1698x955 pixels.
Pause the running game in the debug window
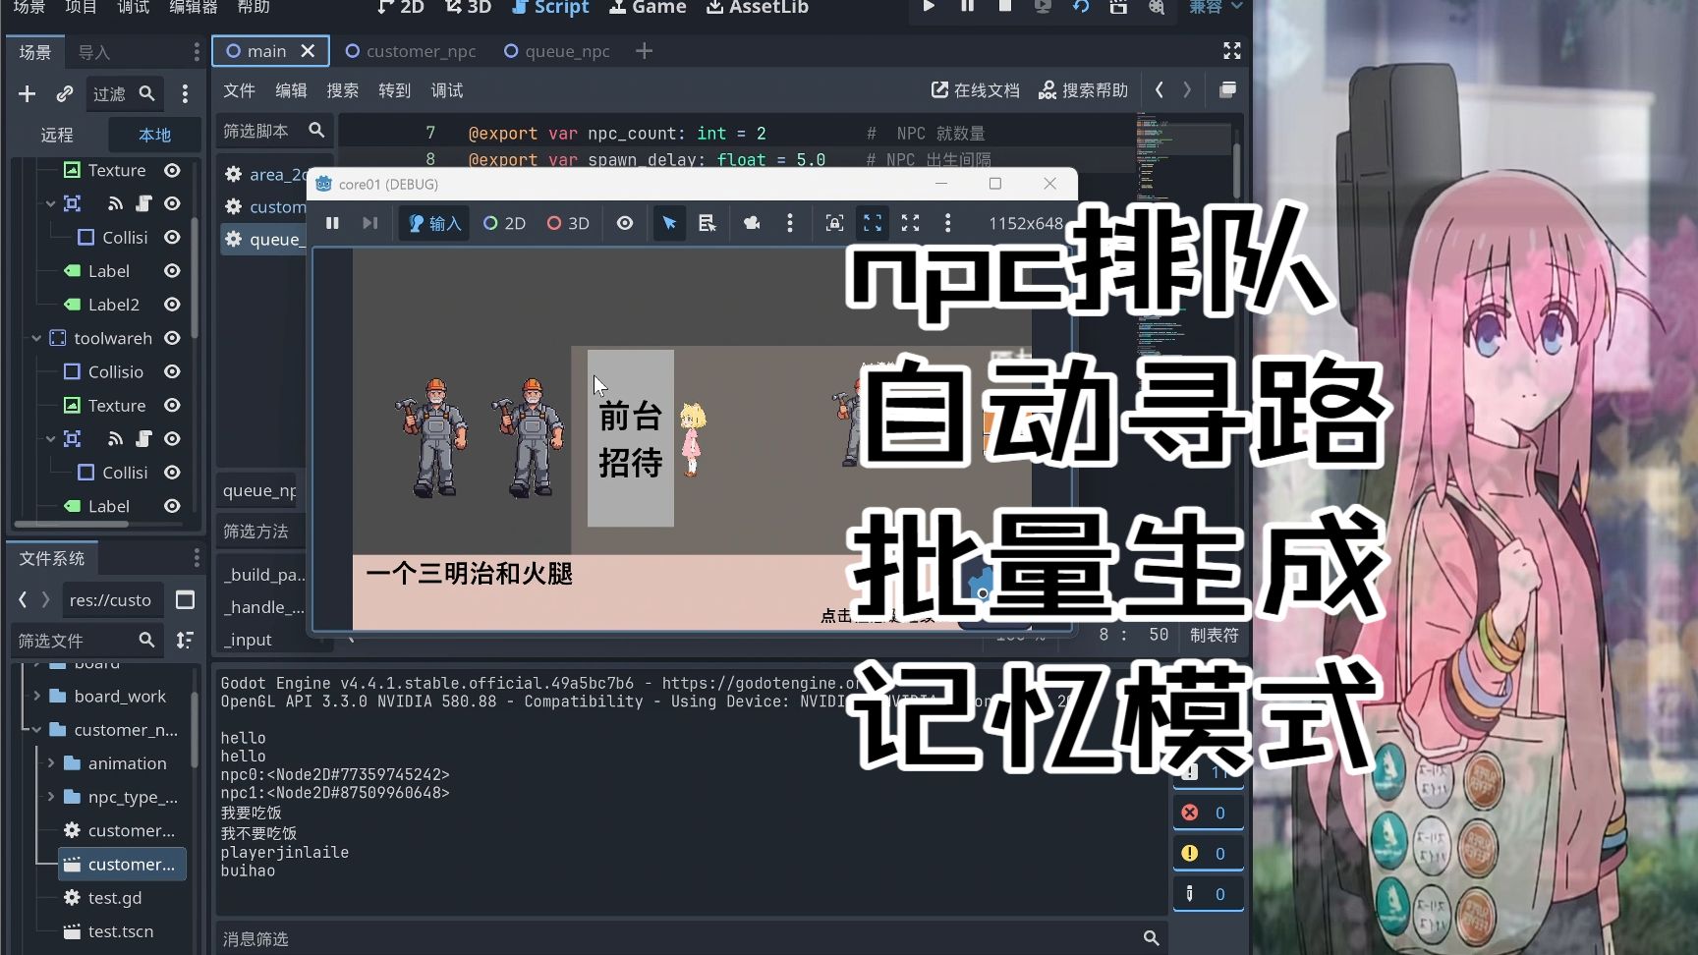pyautogui.click(x=332, y=223)
